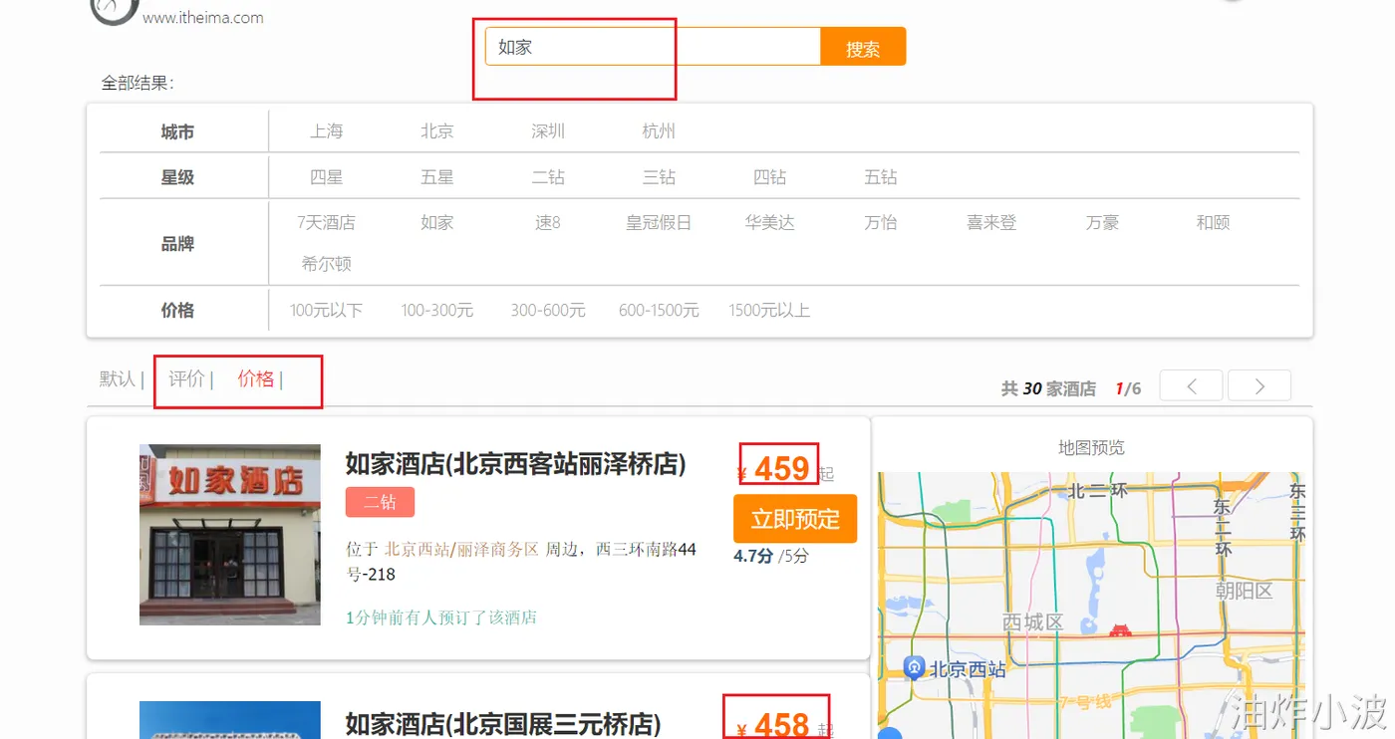Filter by city 北京

[x=436, y=131]
